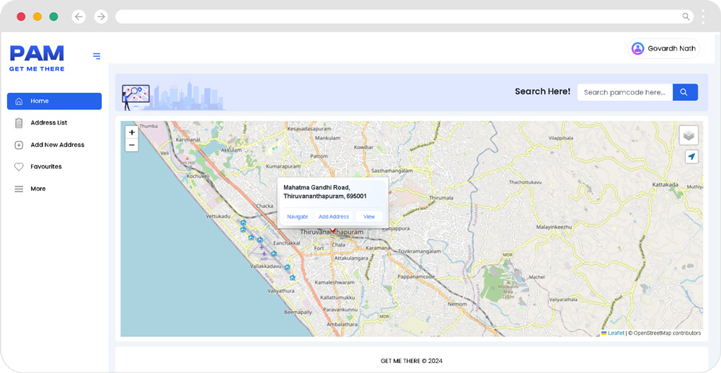This screenshot has width=721, height=373.
Task: Click View in the map popup
Action: click(369, 217)
